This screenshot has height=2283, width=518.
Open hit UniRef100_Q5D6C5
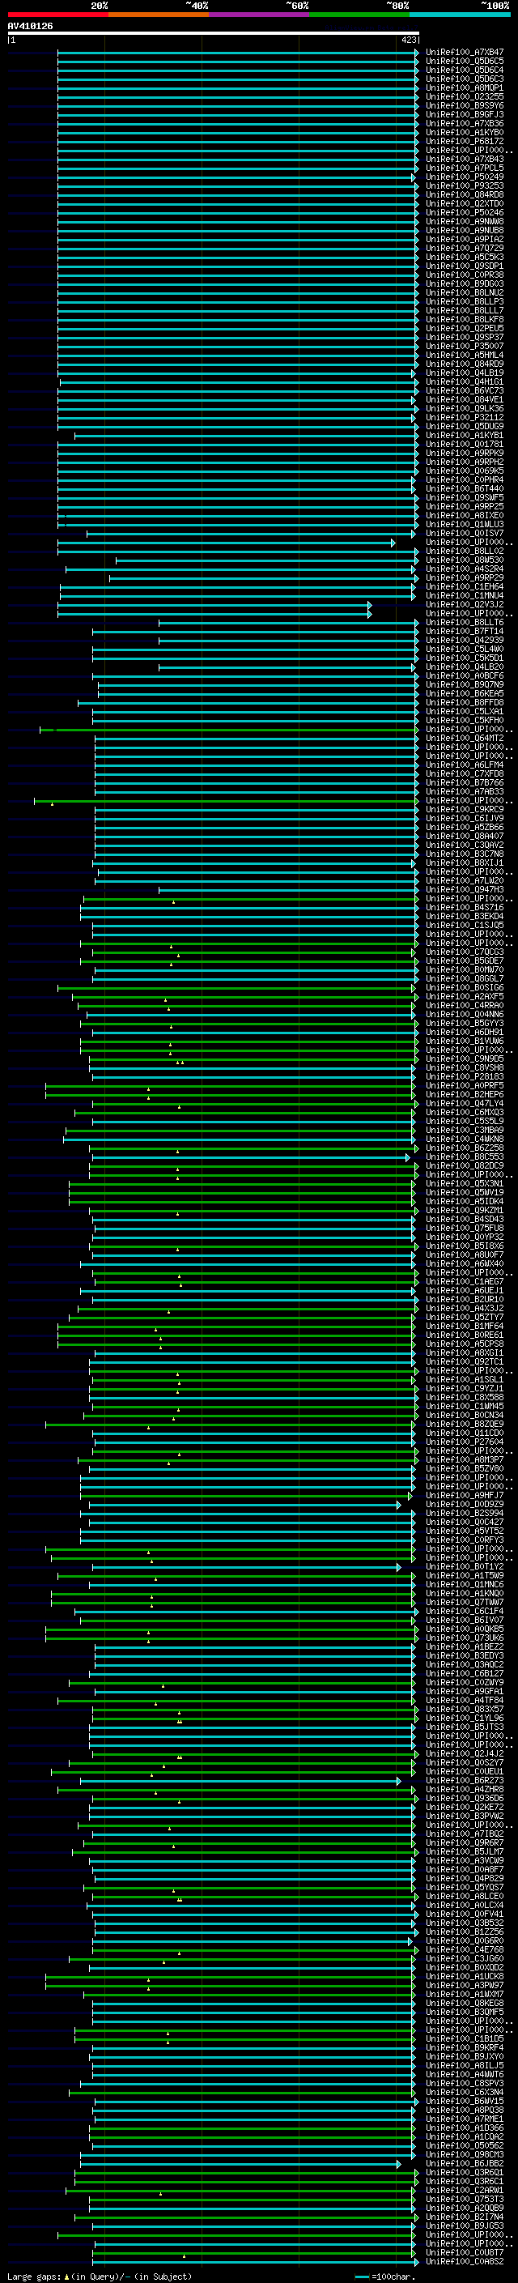coord(465,62)
